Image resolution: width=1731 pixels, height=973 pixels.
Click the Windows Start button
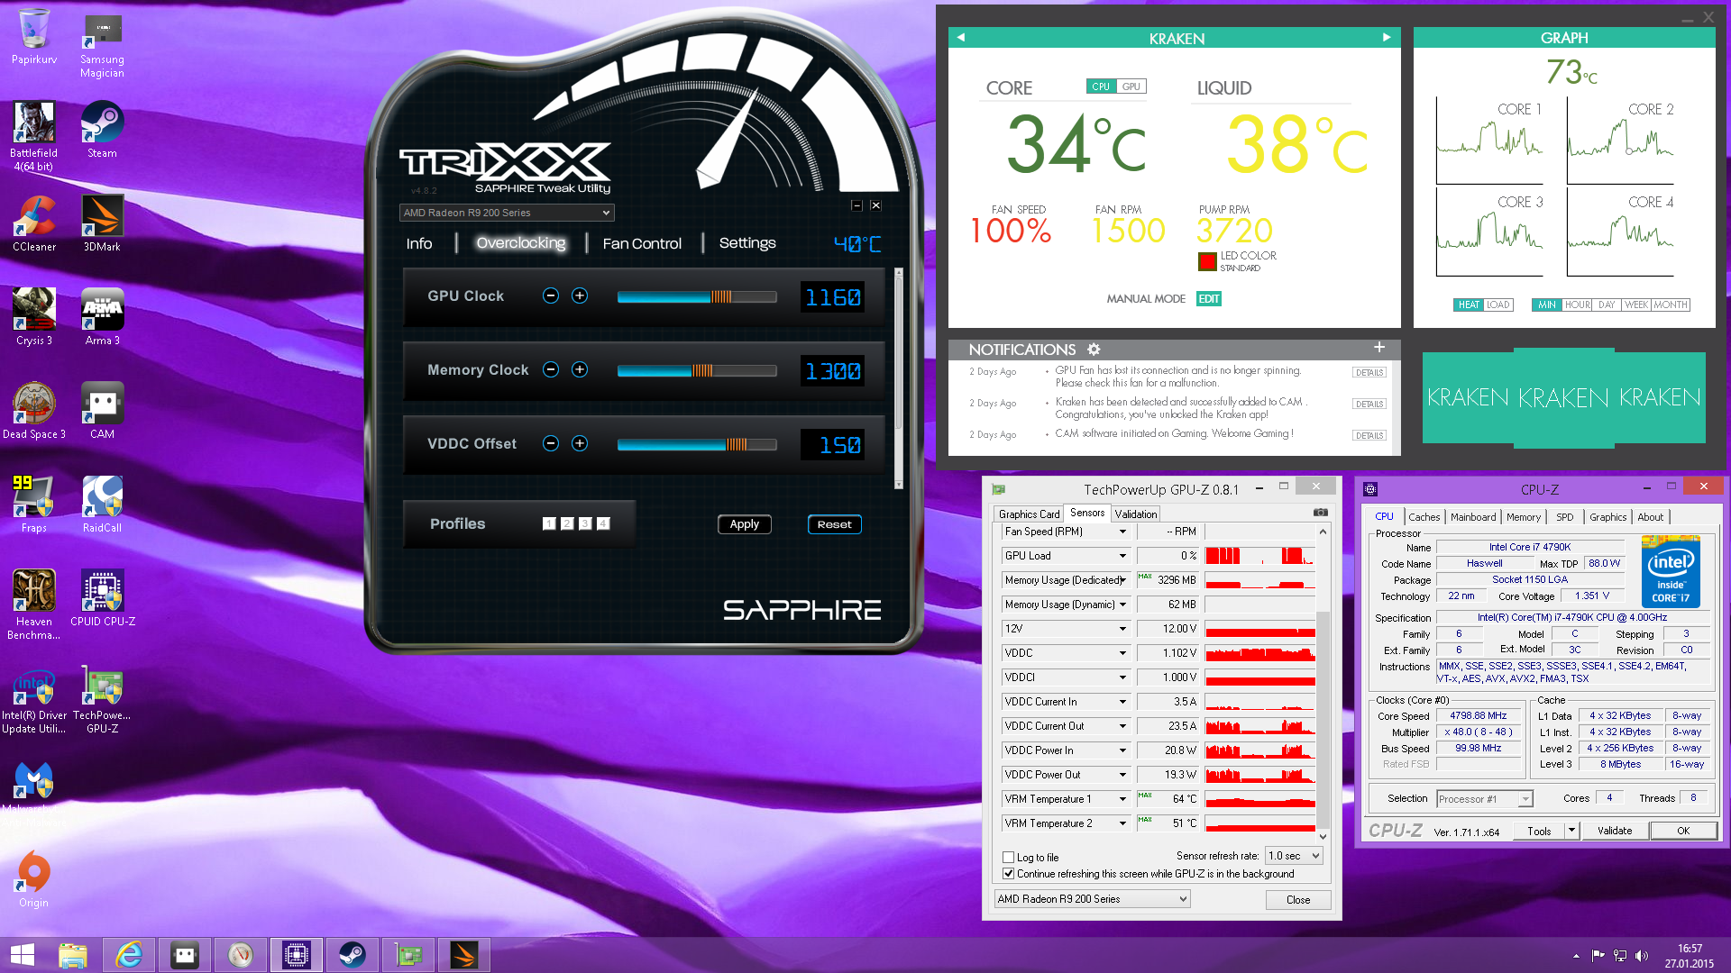click(23, 955)
